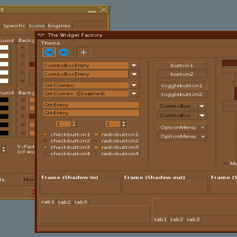Image resolution: width=237 pixels, height=237 pixels.
Task: Switch to tab2 in top-tabbed notebook
Action: [65, 202]
